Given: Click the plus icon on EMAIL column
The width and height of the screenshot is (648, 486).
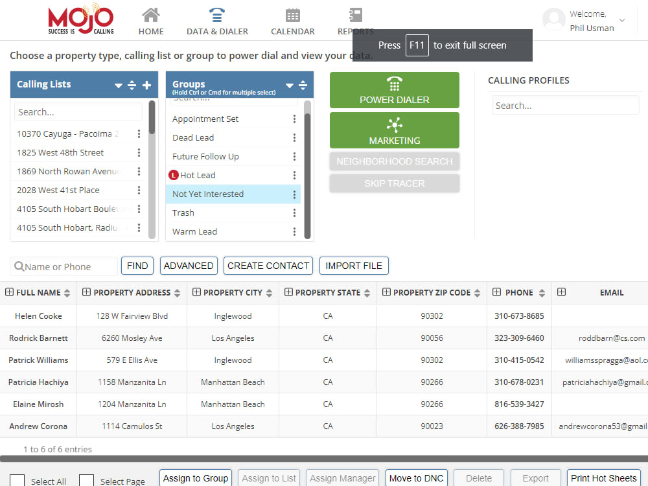Looking at the screenshot, I should click(561, 292).
